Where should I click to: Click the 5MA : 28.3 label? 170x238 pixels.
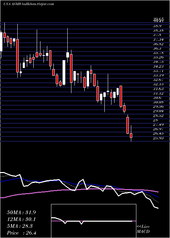(20, 226)
